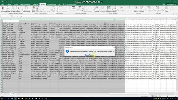The image size is (178, 100).
Task: Switch to the Formulas (Формулы) tab
Action: (35, 4)
